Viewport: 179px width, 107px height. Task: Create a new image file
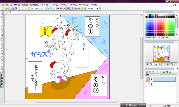pyautogui.click(x=3, y=9)
